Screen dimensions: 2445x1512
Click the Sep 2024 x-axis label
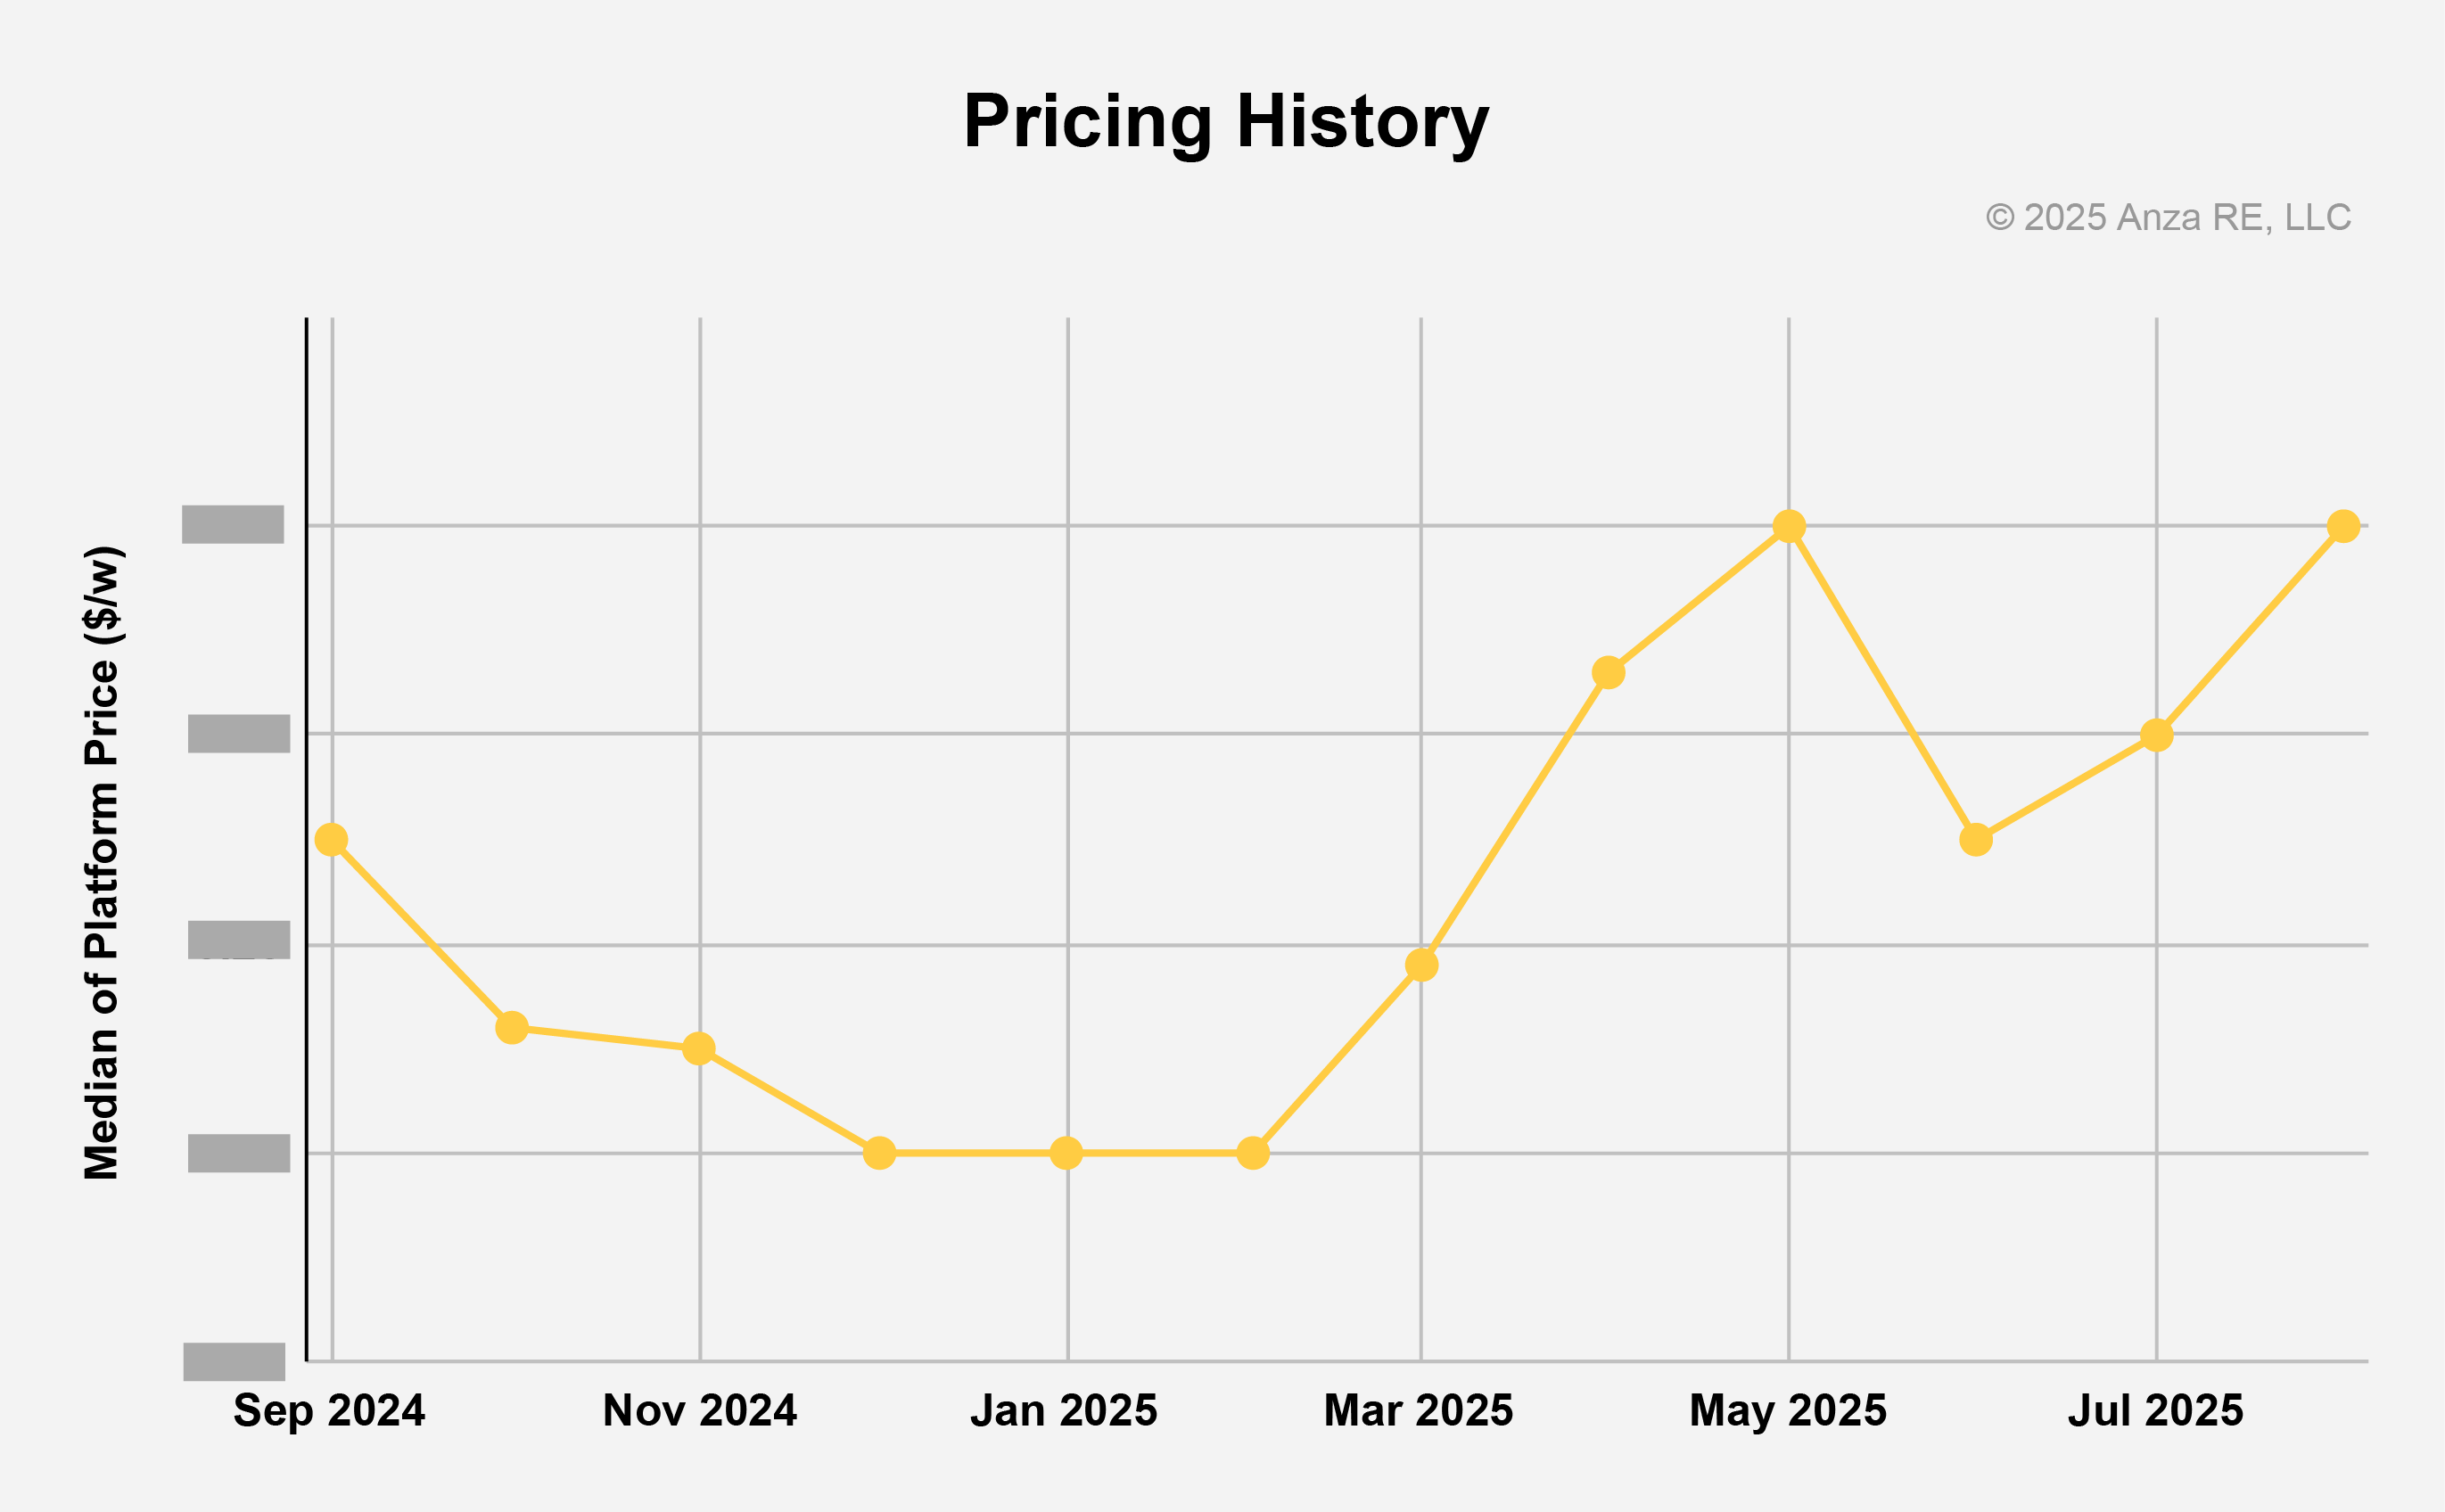coord(329,1411)
